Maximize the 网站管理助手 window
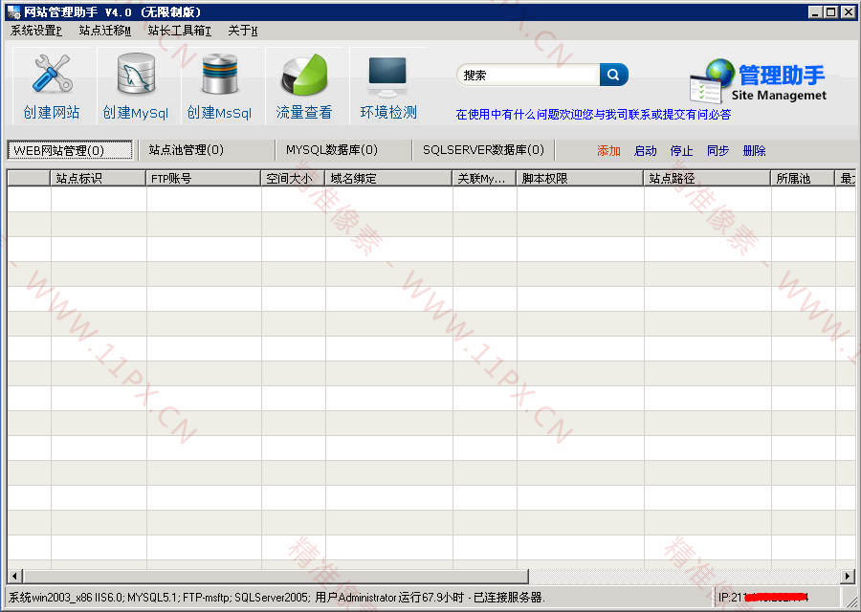 click(830, 12)
